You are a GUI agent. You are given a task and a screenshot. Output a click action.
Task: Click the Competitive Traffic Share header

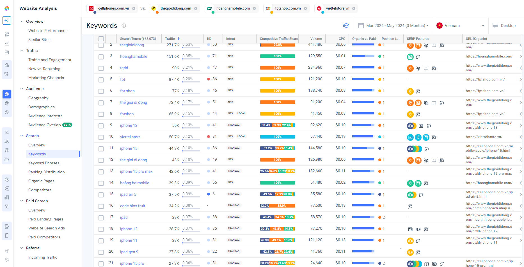(279, 39)
